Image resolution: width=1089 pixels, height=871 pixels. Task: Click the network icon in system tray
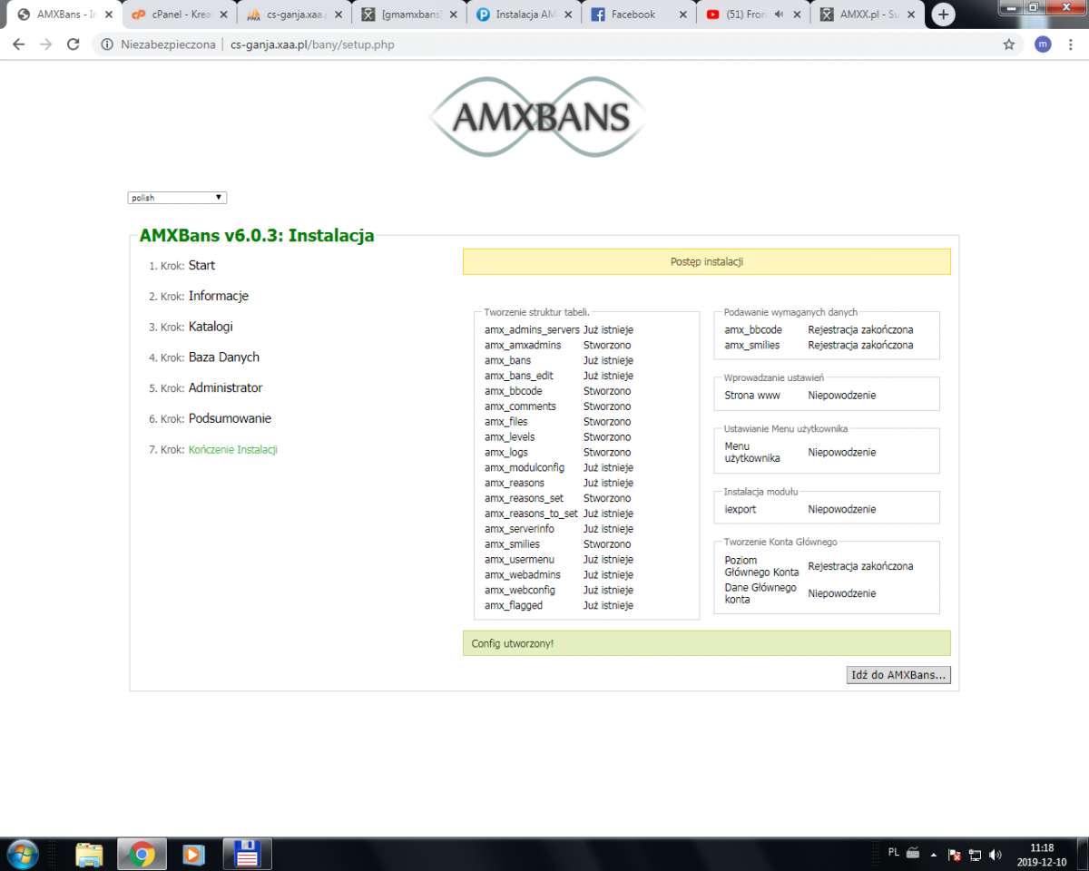point(976,855)
